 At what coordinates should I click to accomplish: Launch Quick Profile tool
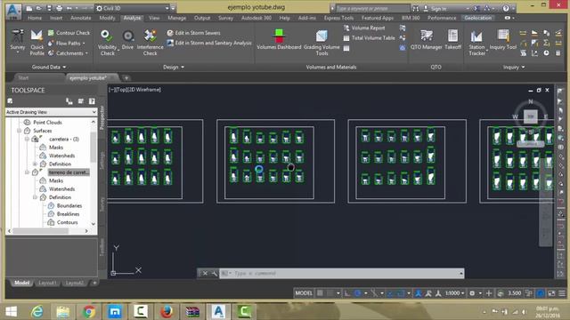(x=37, y=43)
